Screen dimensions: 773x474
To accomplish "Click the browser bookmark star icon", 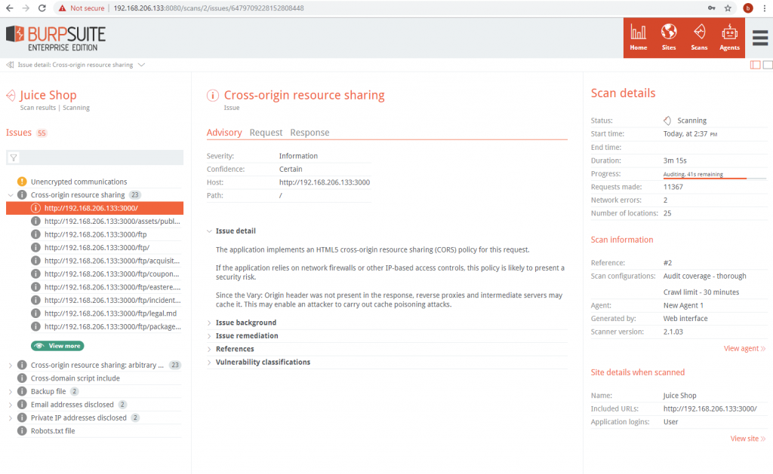I will coord(728,8).
